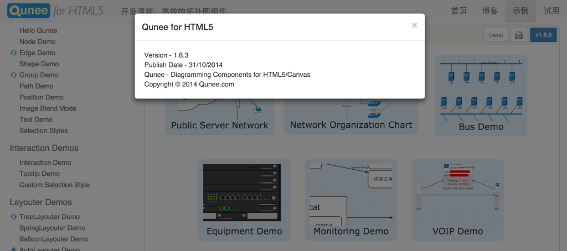Click refresh icon beside Edge Demo
This screenshot has height=251, width=567.
click(x=13, y=53)
